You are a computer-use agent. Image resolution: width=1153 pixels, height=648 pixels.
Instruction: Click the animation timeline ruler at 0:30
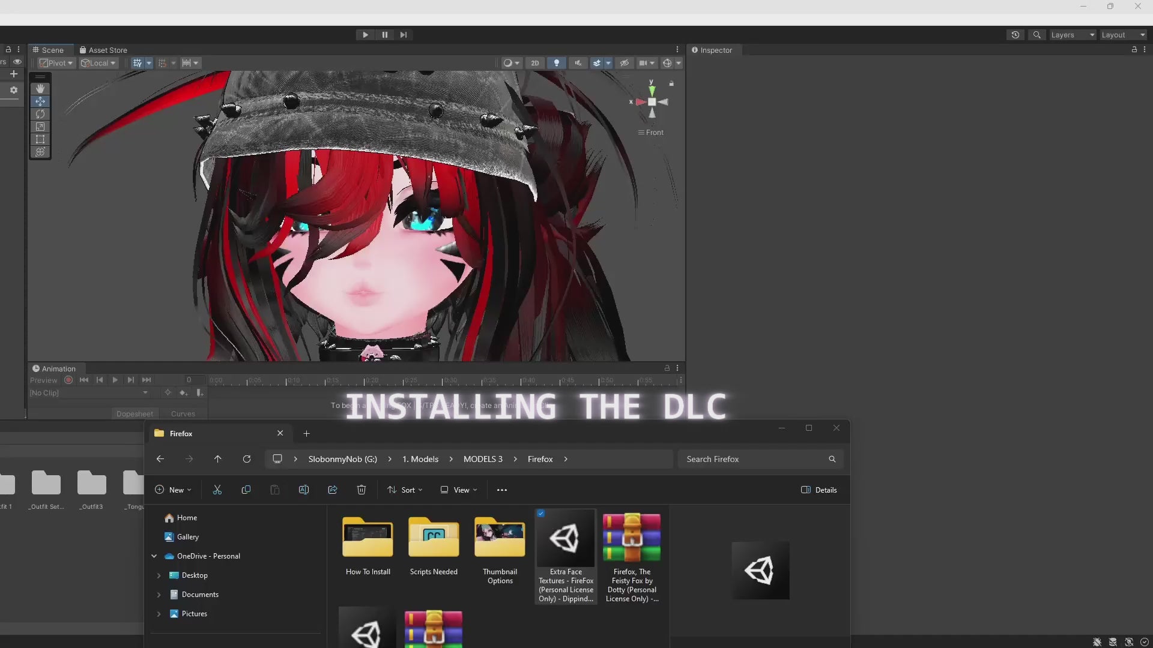point(443,380)
